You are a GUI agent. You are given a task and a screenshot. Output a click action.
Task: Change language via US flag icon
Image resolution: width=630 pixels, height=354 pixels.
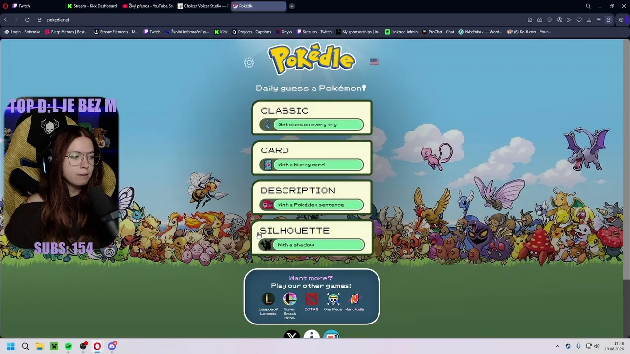[374, 61]
